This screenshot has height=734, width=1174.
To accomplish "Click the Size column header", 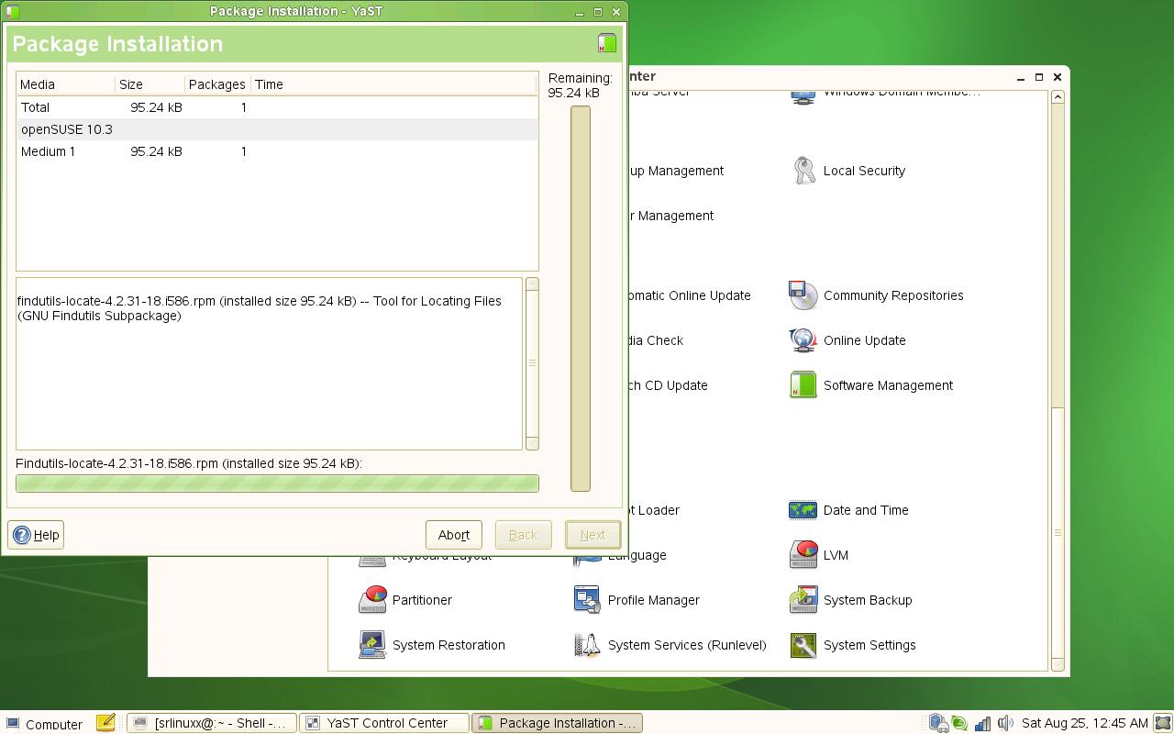I will (150, 84).
